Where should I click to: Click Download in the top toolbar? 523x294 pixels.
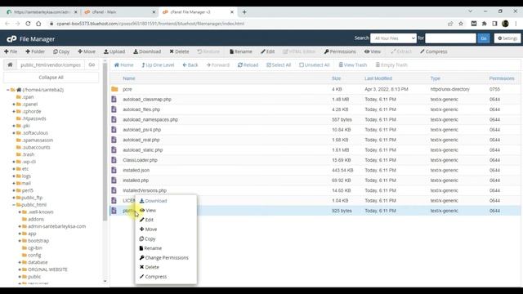coord(147,51)
